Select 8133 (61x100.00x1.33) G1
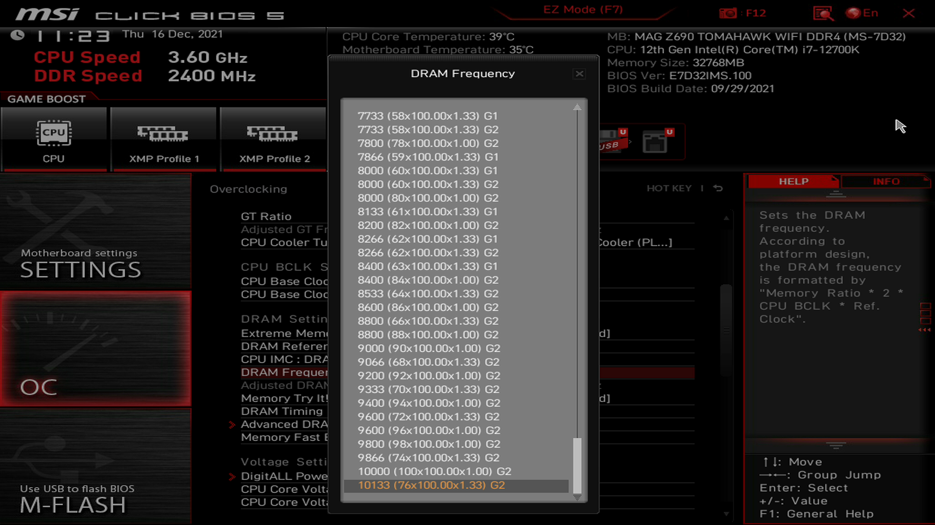935x525 pixels. point(428,211)
